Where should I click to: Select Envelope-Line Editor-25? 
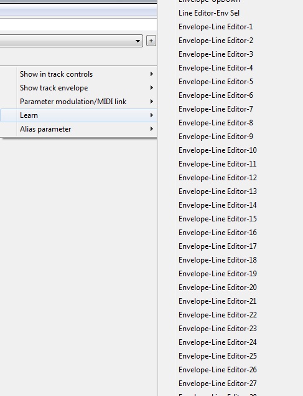click(x=218, y=356)
